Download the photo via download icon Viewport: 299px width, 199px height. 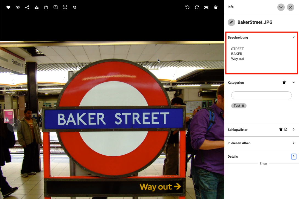[x=37, y=7]
